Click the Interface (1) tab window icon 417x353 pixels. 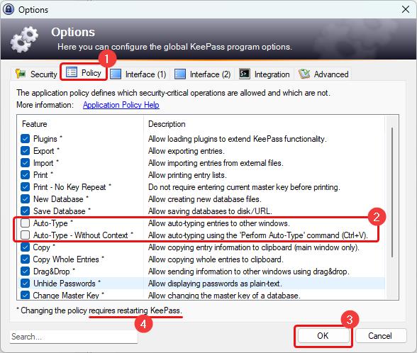pos(116,74)
